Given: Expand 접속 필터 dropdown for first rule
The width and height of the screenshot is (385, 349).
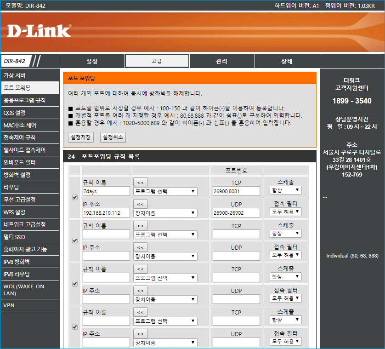Looking at the screenshot, I should pyautogui.click(x=285, y=212).
